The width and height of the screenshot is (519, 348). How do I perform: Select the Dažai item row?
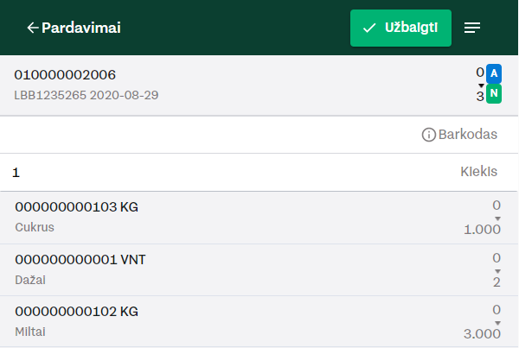point(259,270)
